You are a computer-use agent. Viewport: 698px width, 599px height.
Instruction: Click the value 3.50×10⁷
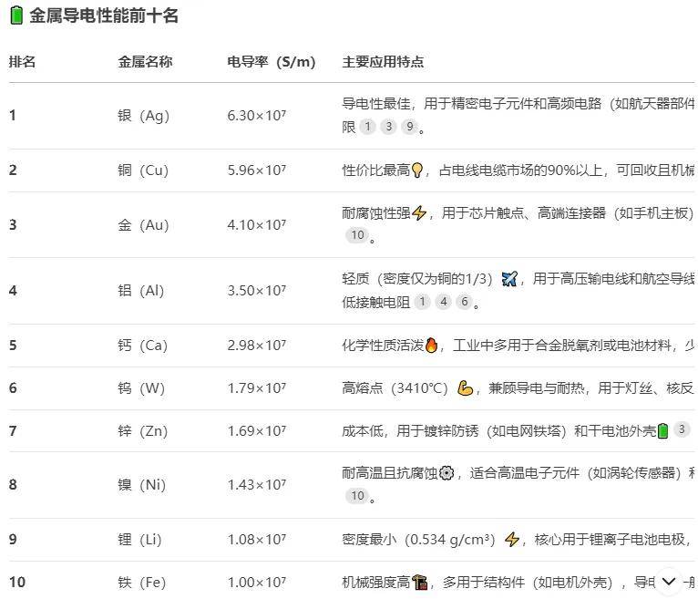tap(257, 290)
